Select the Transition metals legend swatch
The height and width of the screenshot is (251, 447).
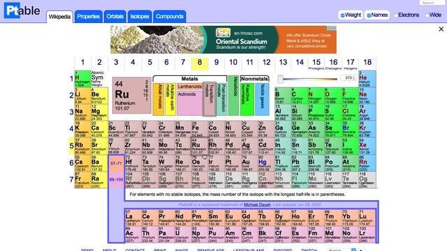pyautogui.click(x=210, y=100)
